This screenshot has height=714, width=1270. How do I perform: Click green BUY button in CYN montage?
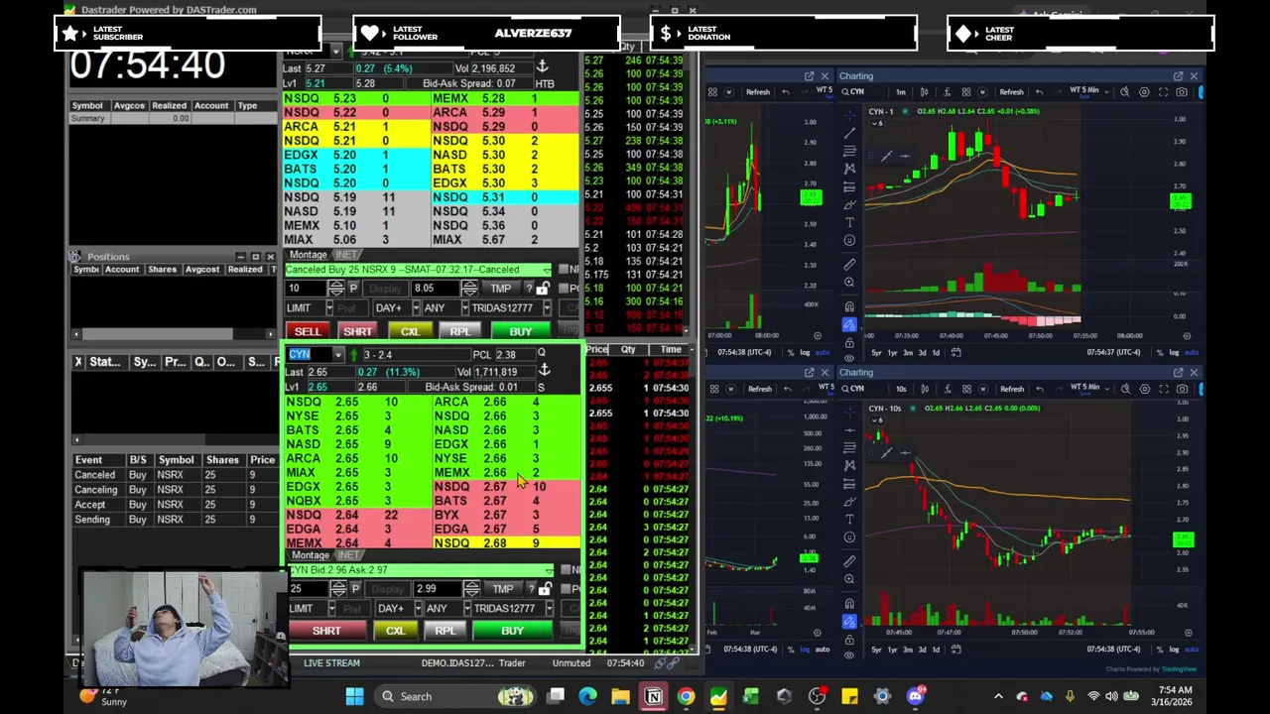[512, 631]
